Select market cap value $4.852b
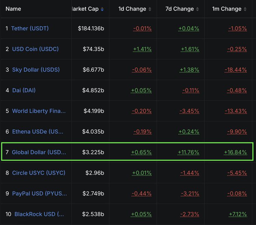This screenshot has width=256, height=225. [93, 90]
